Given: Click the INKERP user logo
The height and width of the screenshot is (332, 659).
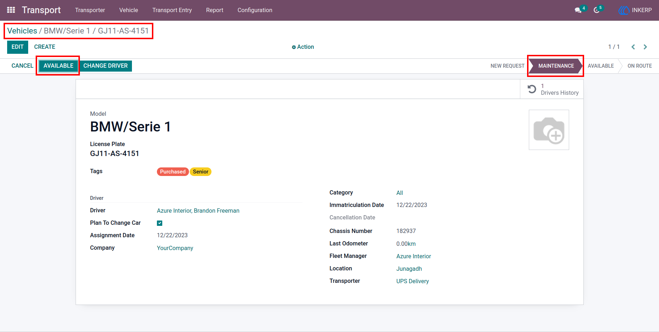Looking at the screenshot, I should click(624, 10).
